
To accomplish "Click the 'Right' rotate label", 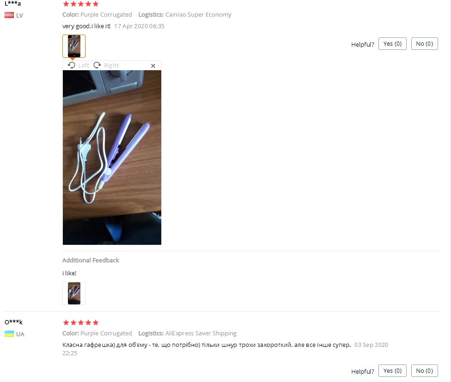I will tap(111, 66).
